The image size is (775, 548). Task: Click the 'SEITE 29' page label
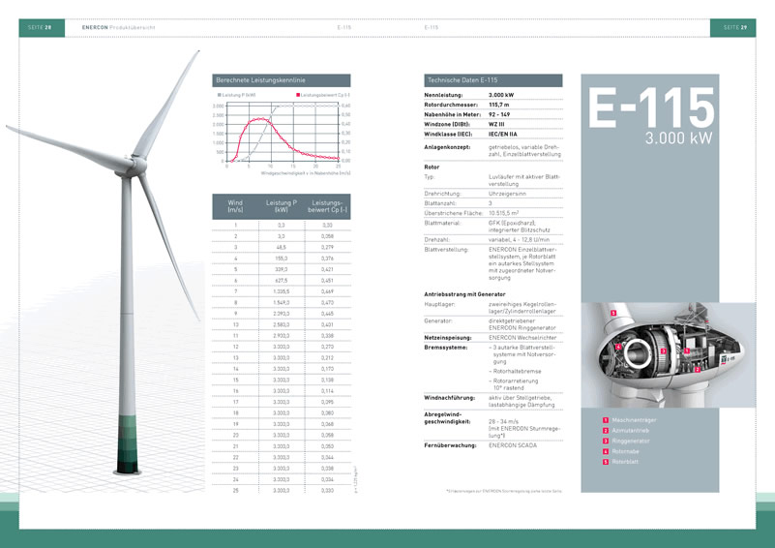pos(735,27)
